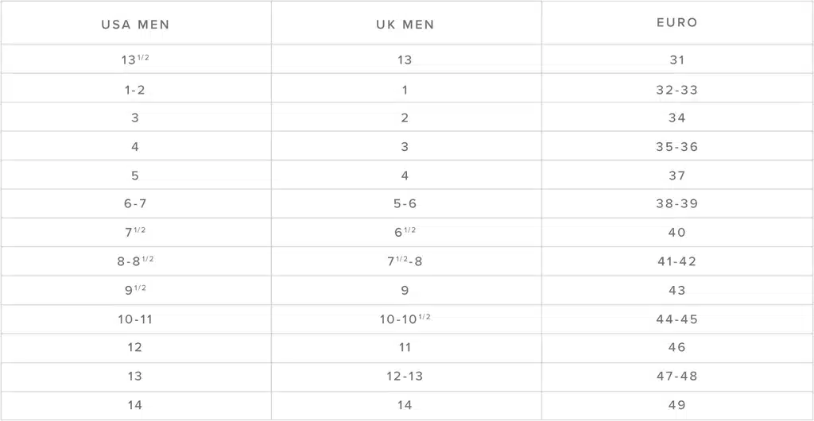
Task: Click USA men size 8-8½ cell
Action: [x=135, y=261]
